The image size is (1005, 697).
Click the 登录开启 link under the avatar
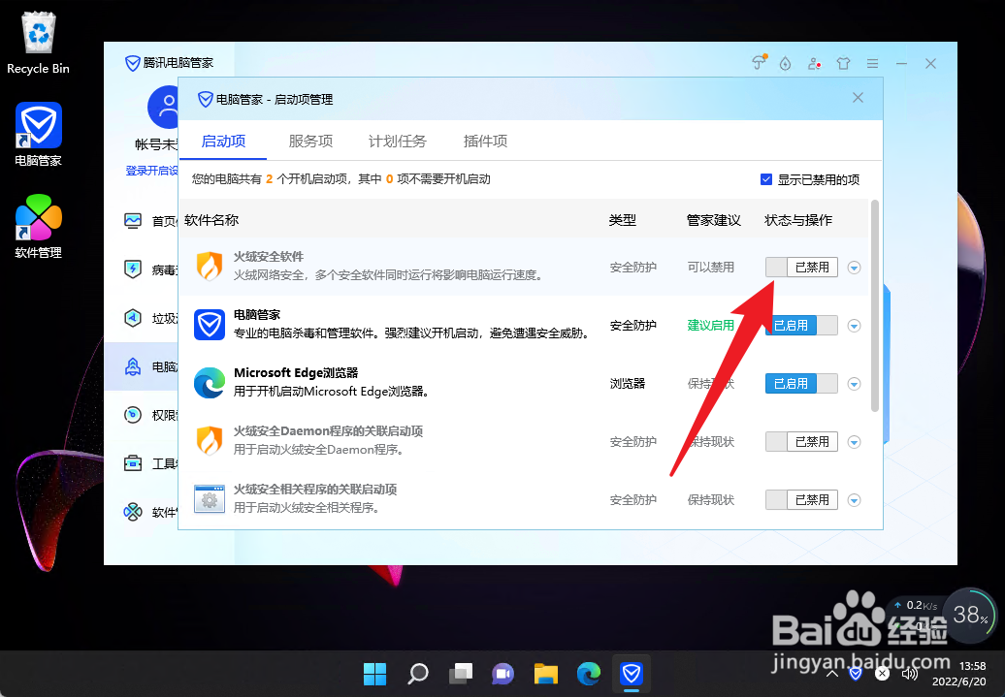152,171
